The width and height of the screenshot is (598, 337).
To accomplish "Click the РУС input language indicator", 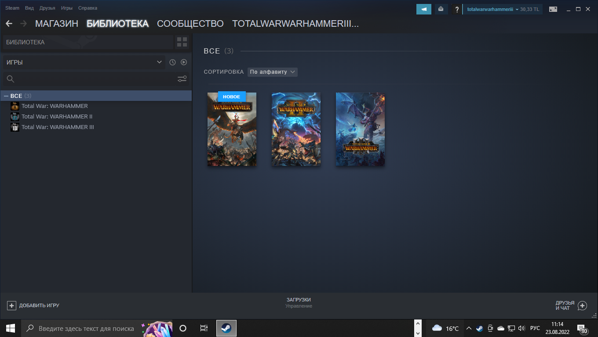I will coord(535,328).
